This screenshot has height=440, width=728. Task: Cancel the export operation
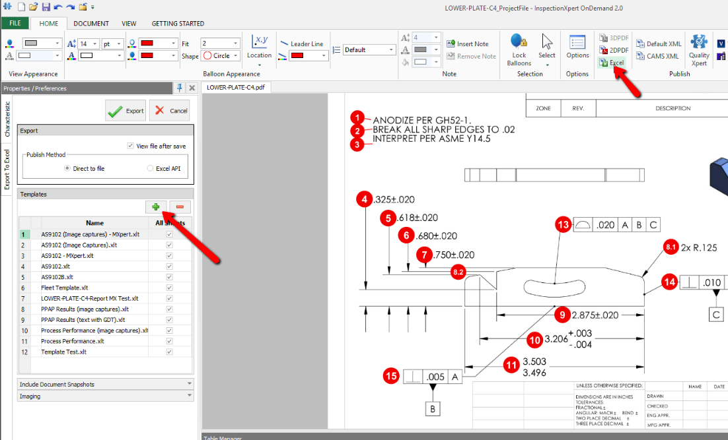[x=169, y=110]
